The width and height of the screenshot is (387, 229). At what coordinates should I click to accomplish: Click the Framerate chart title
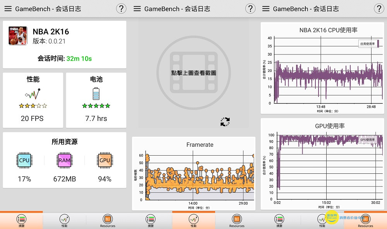(200, 145)
